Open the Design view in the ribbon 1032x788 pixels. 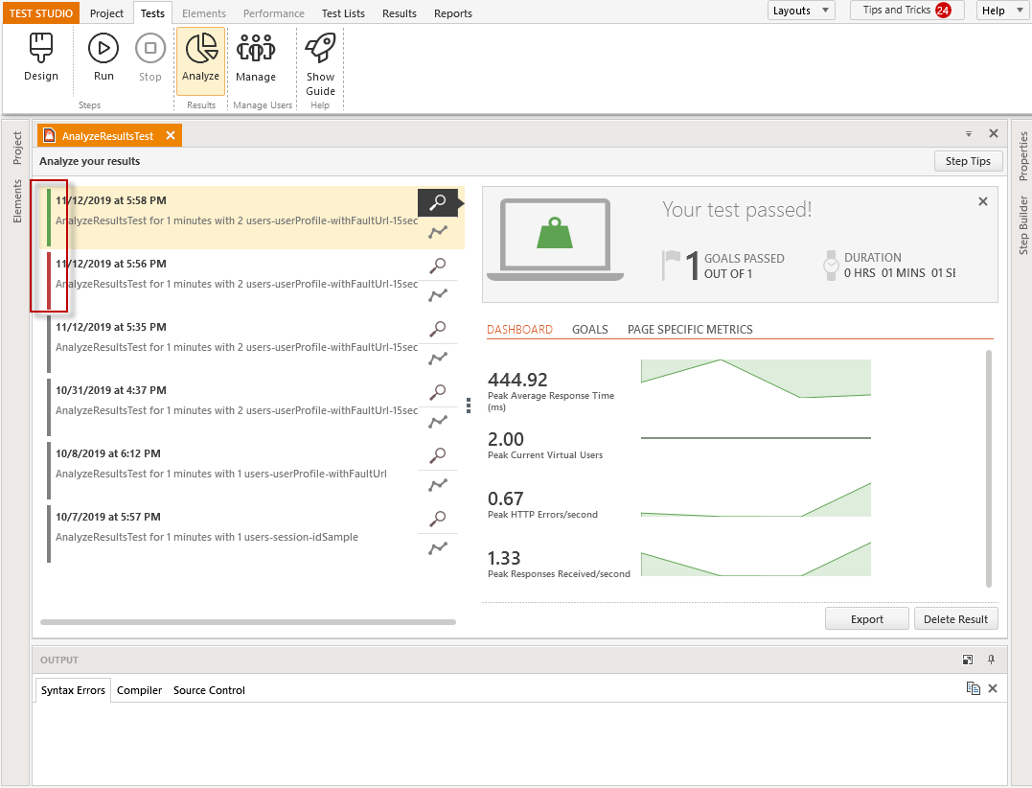click(41, 58)
